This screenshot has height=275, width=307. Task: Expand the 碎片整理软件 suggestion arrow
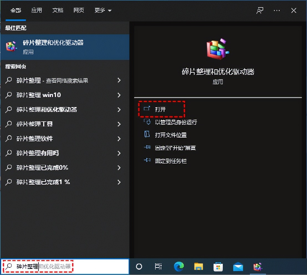point(119,139)
